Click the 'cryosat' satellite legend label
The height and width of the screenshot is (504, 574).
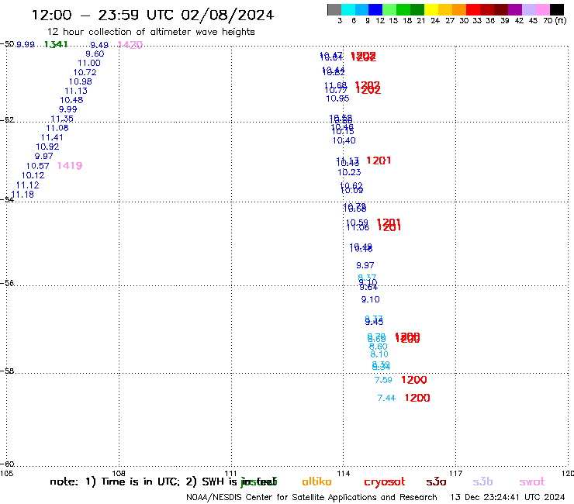(385, 482)
